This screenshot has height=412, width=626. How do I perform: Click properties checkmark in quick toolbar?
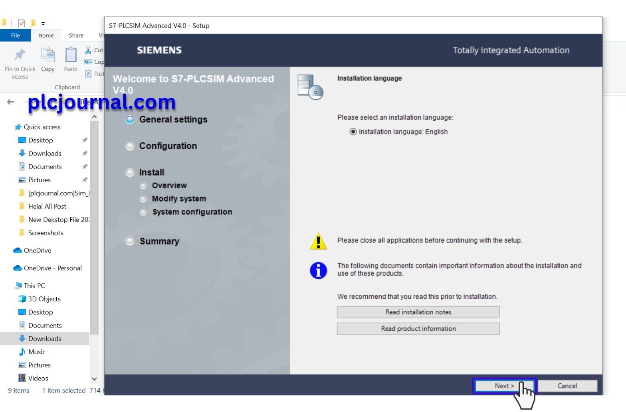click(22, 23)
